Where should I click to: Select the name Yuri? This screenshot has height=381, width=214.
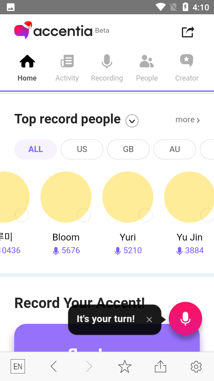[128, 237]
